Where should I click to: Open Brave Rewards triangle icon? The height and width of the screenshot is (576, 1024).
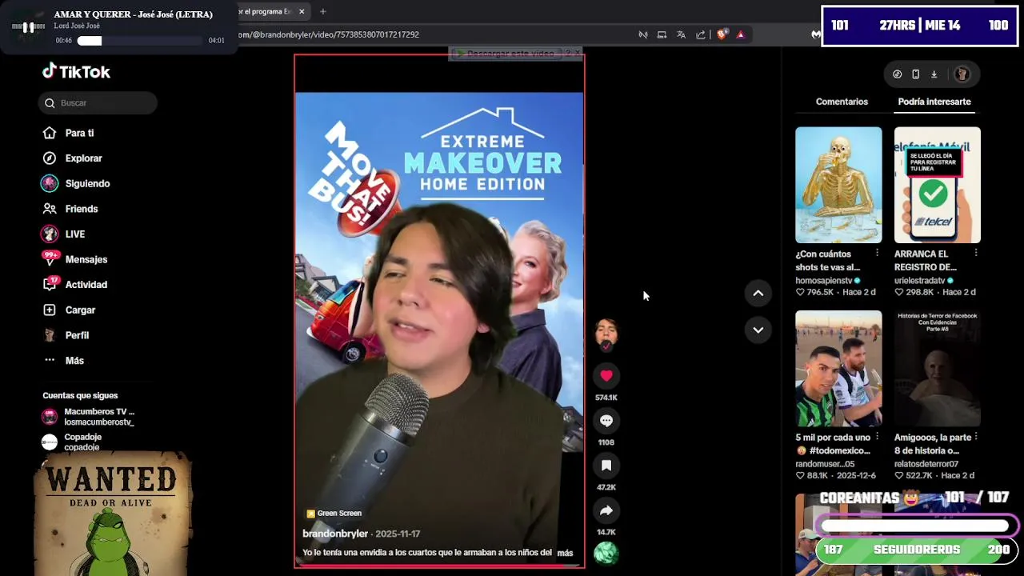(x=741, y=34)
